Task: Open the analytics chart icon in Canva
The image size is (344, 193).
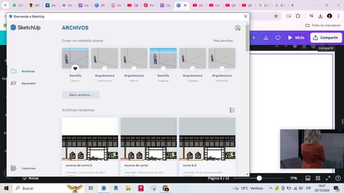Action: 266,38
